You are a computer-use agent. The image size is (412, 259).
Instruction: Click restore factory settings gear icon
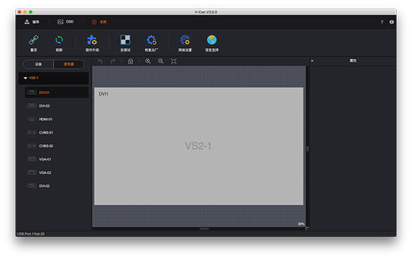coord(151,40)
